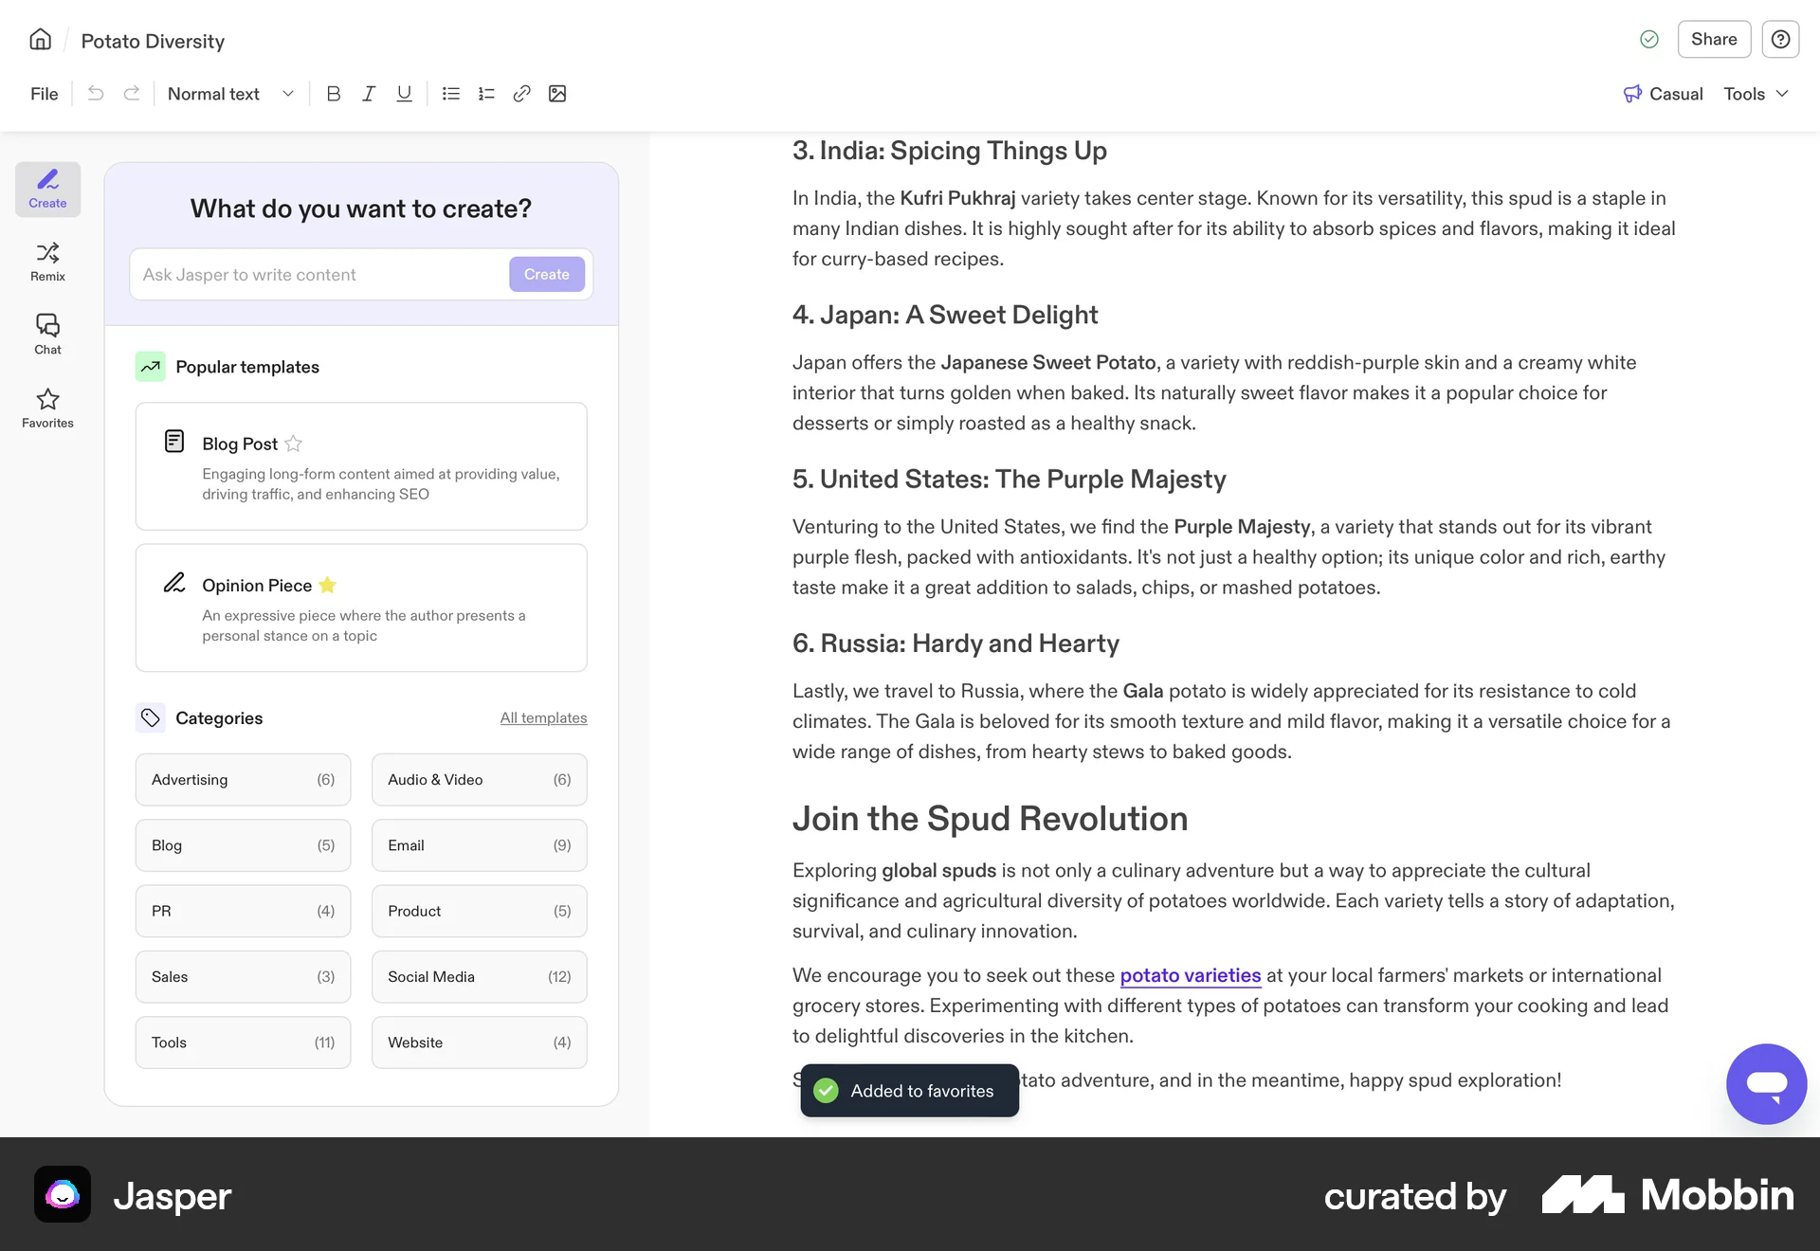Open the Casual tone selector
Screen dimensions: 1820x1251
[x=1664, y=94]
